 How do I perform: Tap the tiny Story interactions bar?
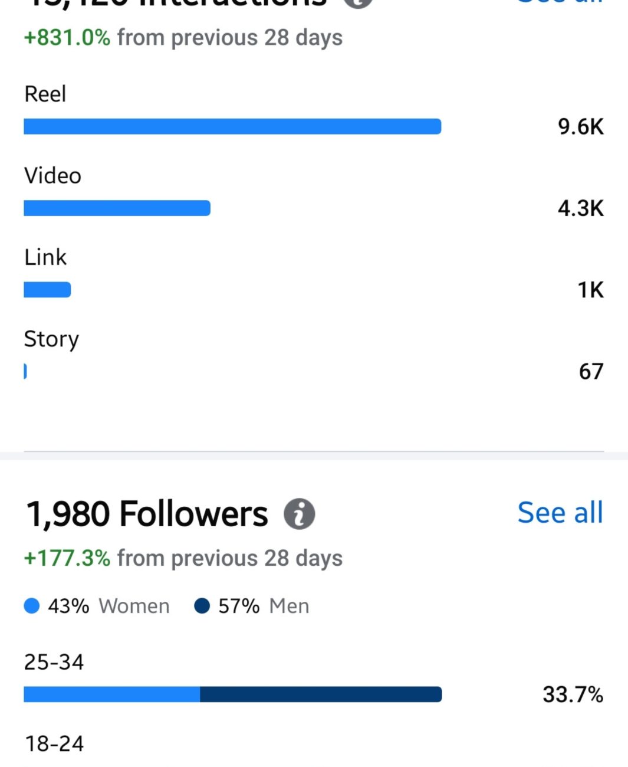point(25,371)
